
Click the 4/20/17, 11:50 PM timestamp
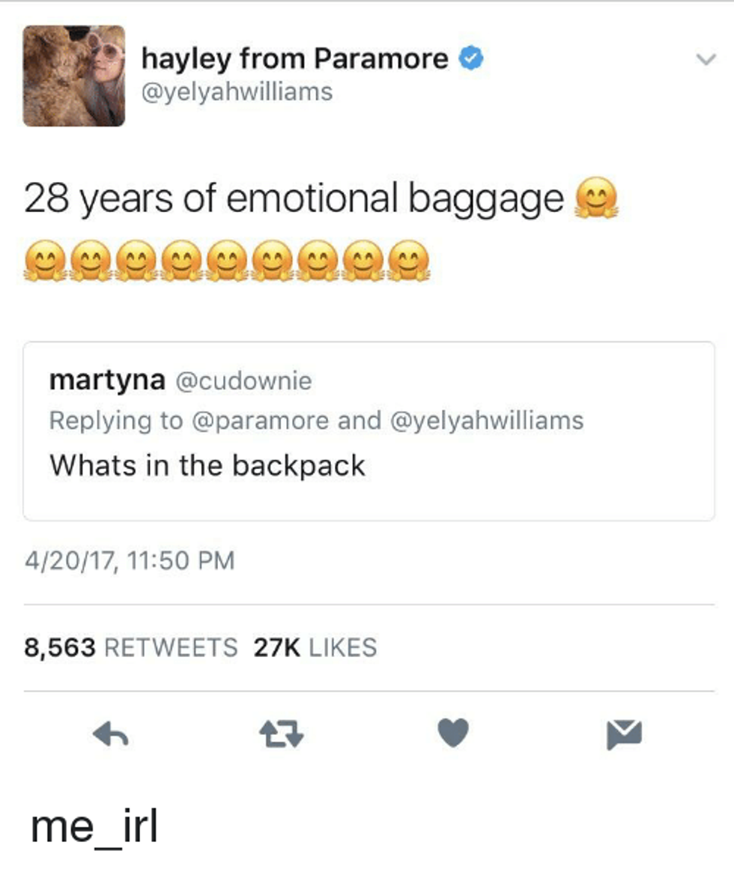[130, 560]
